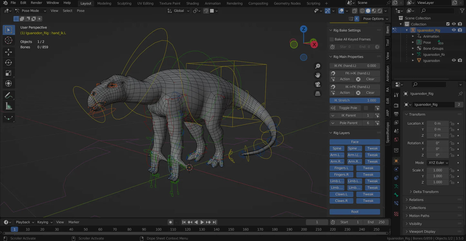Expand the Relations section

(x=416, y=200)
